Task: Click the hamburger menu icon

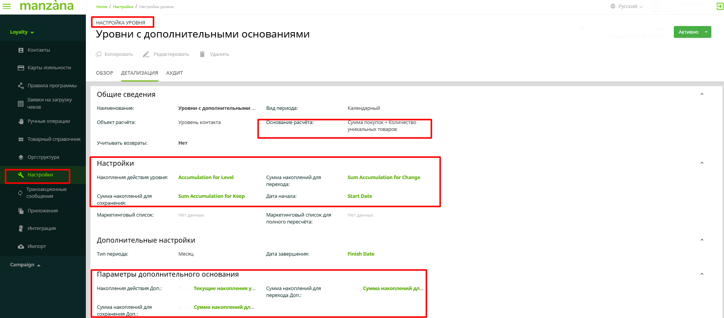Action: point(7,6)
